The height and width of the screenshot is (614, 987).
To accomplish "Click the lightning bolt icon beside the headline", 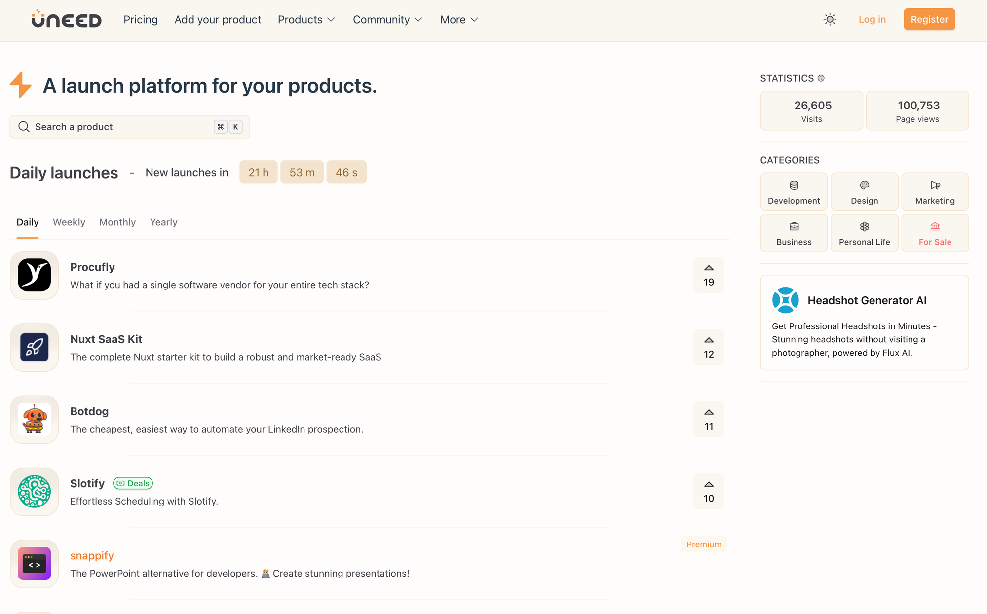I will click(21, 85).
